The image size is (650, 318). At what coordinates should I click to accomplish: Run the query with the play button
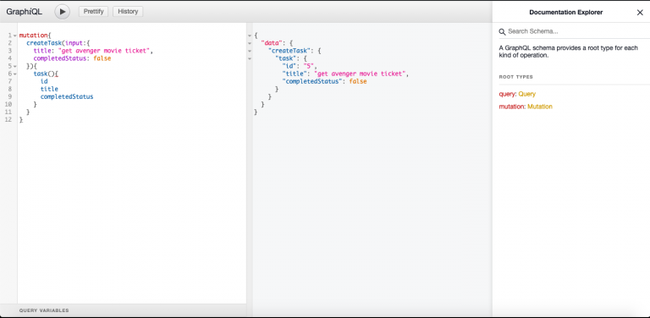pyautogui.click(x=62, y=12)
